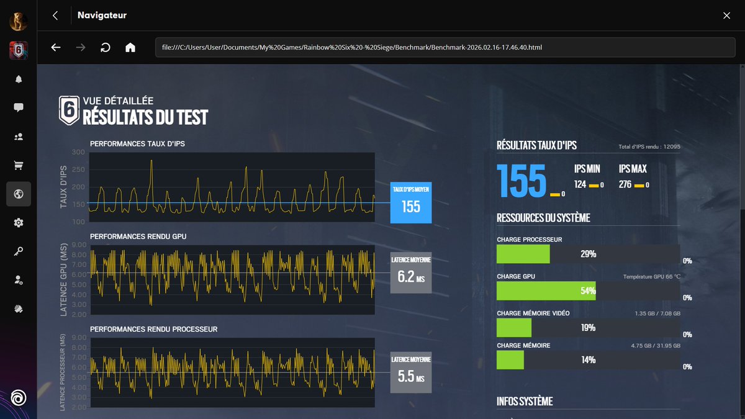Click the Rainbow Six shield logo

[68, 110]
